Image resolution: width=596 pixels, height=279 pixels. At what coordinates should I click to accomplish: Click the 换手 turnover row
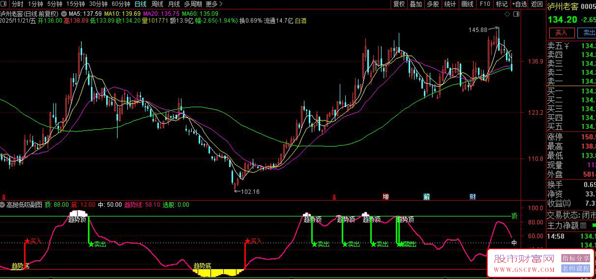(571, 185)
